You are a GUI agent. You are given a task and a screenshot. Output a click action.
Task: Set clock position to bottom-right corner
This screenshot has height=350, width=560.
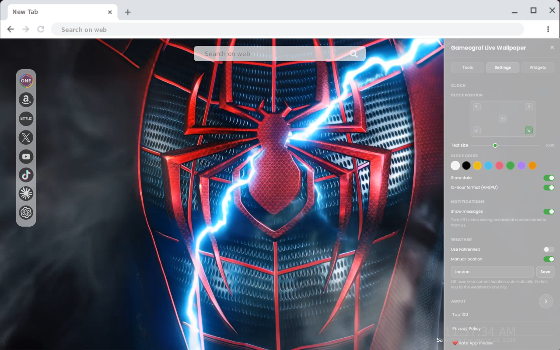529,130
